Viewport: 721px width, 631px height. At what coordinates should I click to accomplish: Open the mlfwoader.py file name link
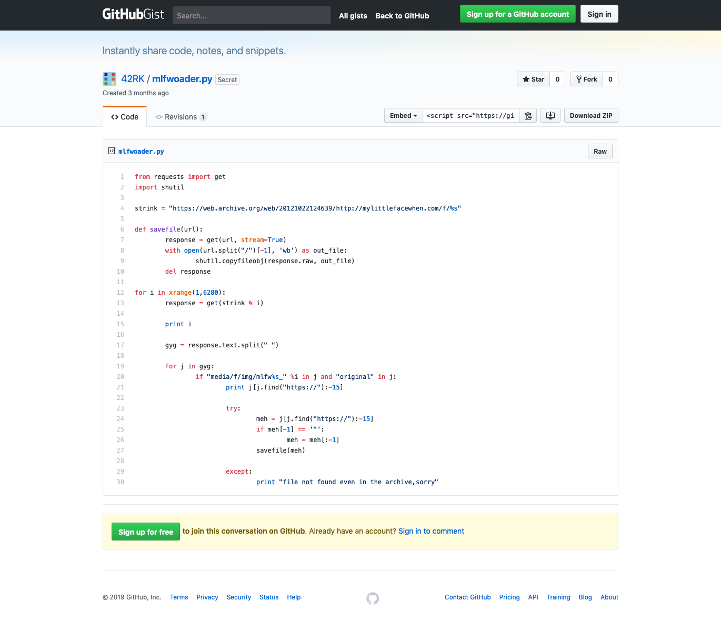[141, 152]
